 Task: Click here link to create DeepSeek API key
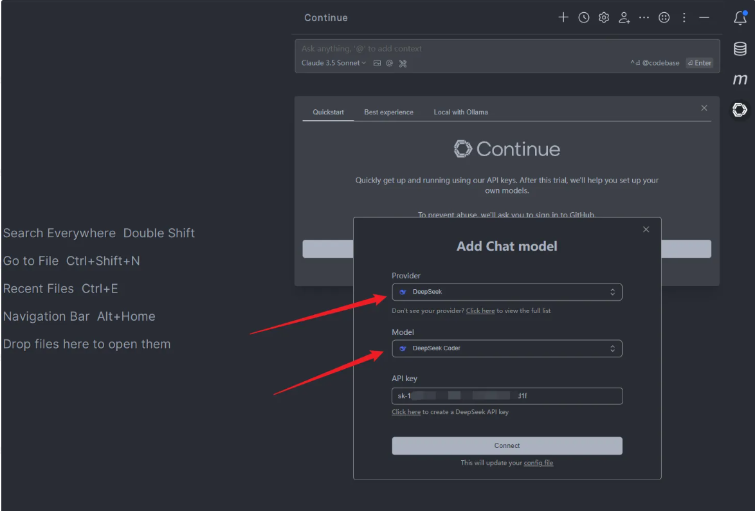406,412
